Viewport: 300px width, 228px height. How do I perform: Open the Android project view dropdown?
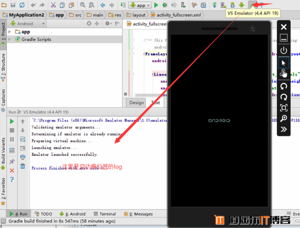[x=25, y=24]
